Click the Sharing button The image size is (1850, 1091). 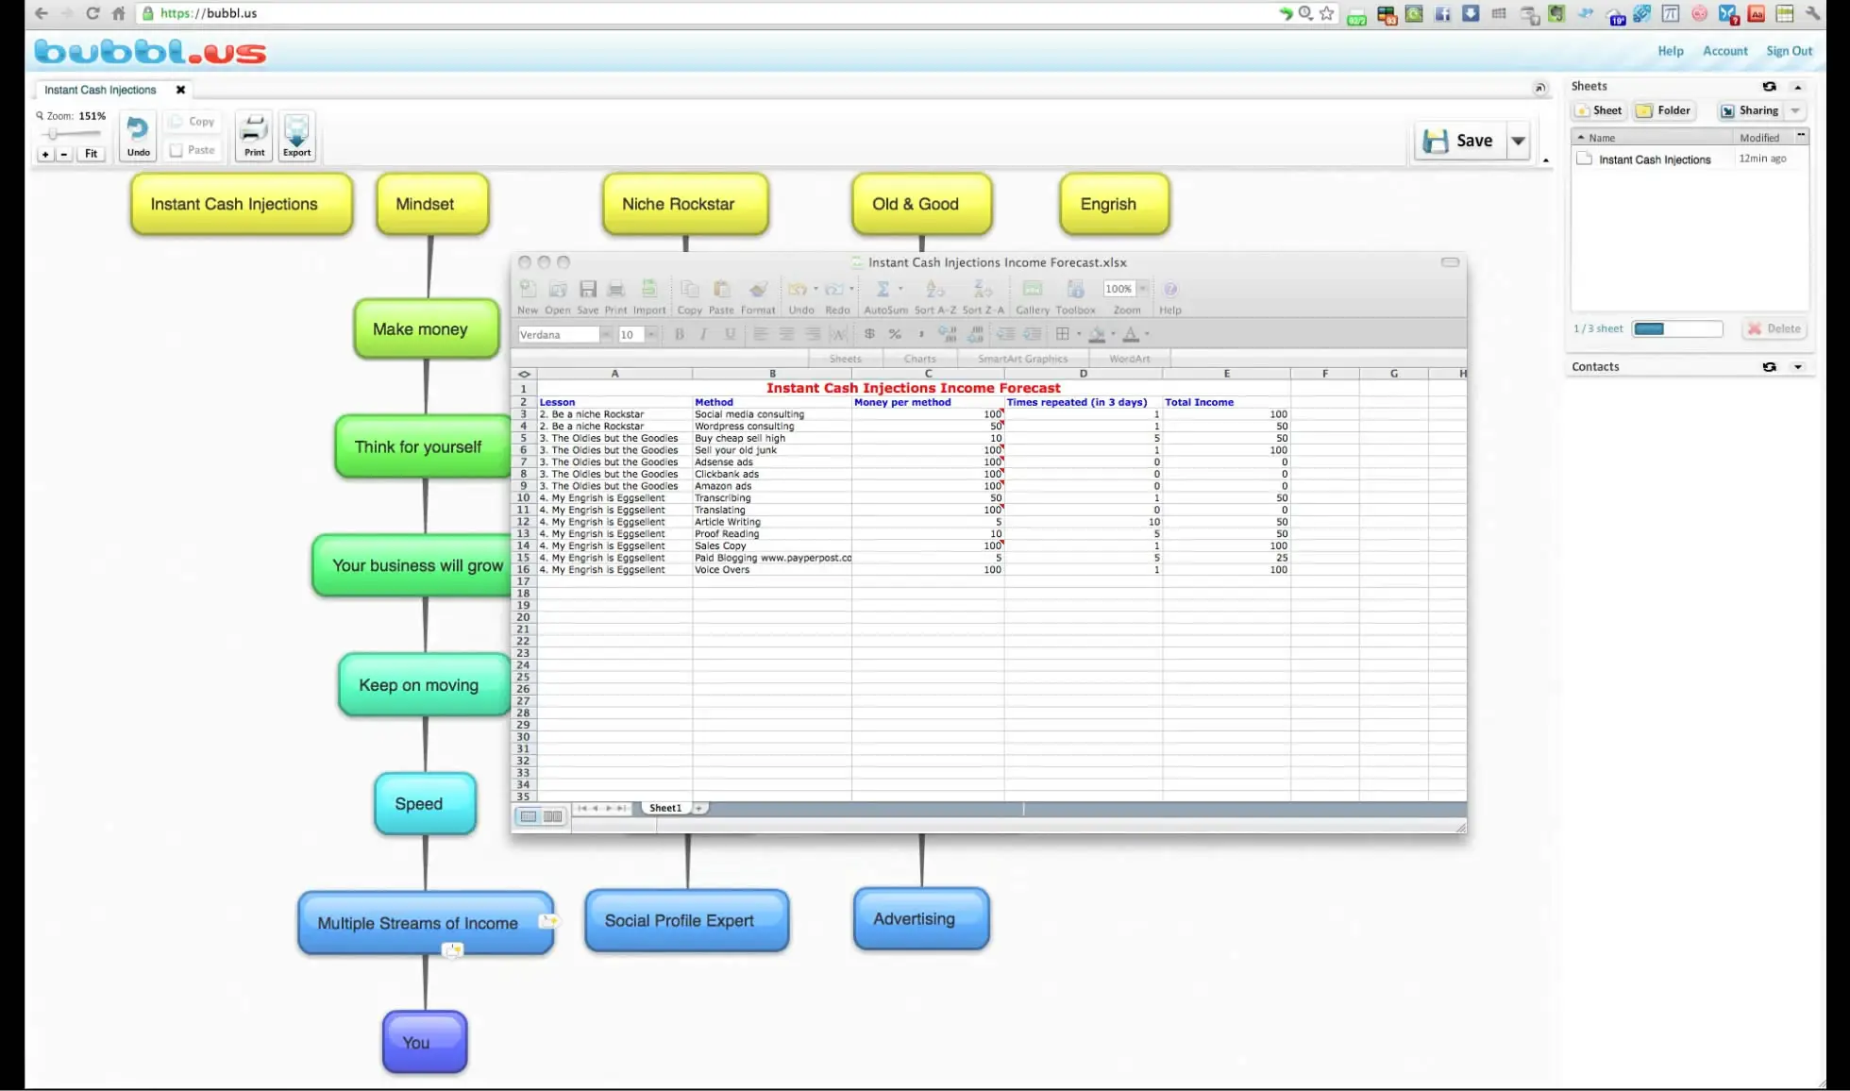coord(1750,110)
